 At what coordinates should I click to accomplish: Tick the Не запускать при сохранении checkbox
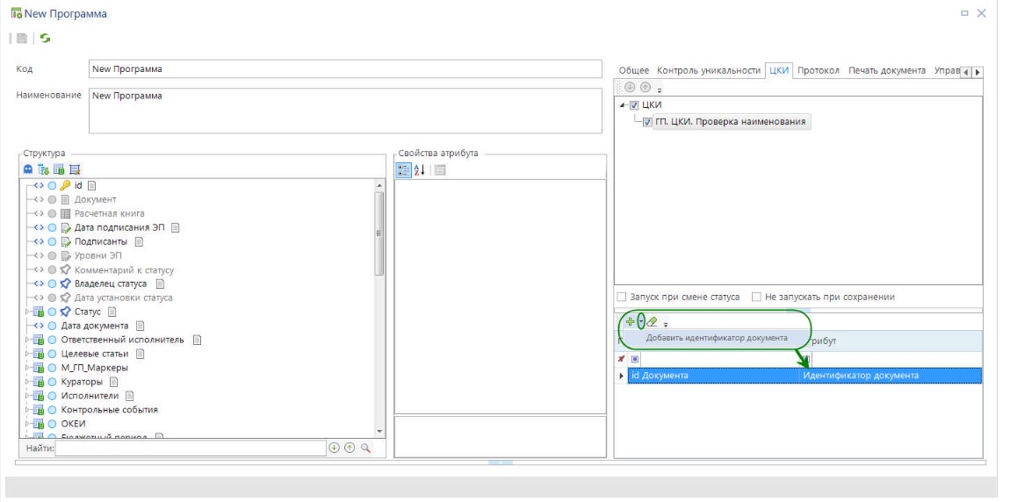756,298
